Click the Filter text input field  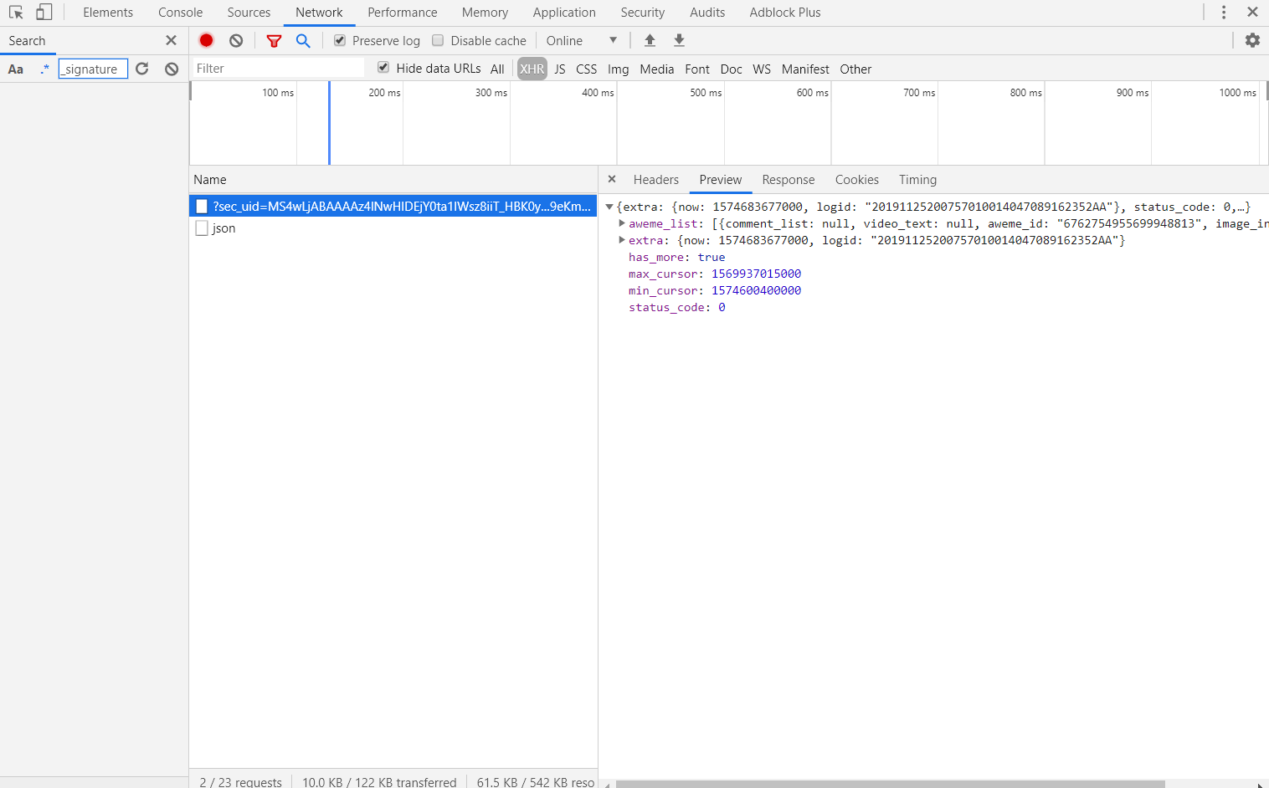[x=278, y=69]
